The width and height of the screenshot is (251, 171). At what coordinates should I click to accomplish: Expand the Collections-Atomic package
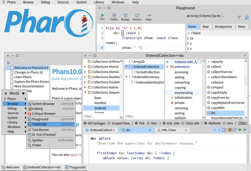click(85, 67)
